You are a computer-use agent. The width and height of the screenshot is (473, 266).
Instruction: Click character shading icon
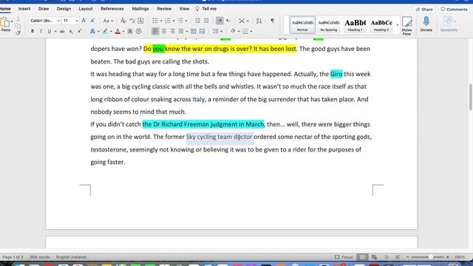(130, 31)
